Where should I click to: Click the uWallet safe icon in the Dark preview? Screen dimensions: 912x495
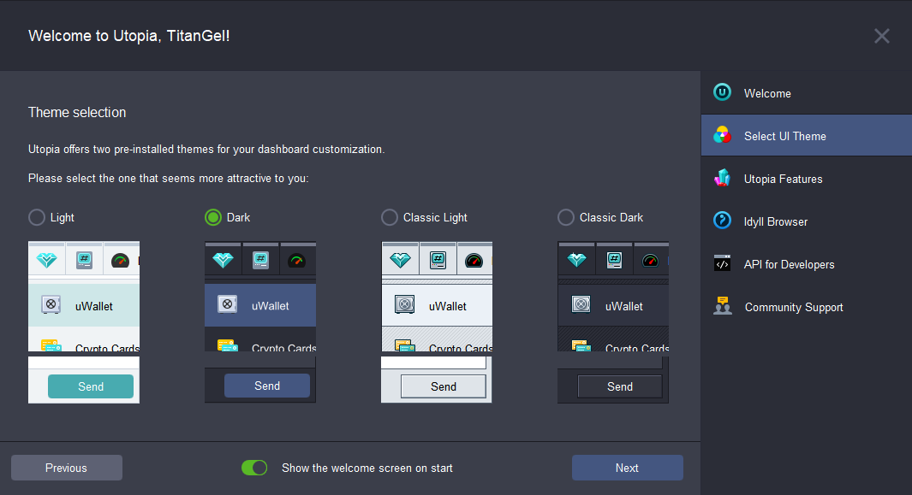(228, 303)
